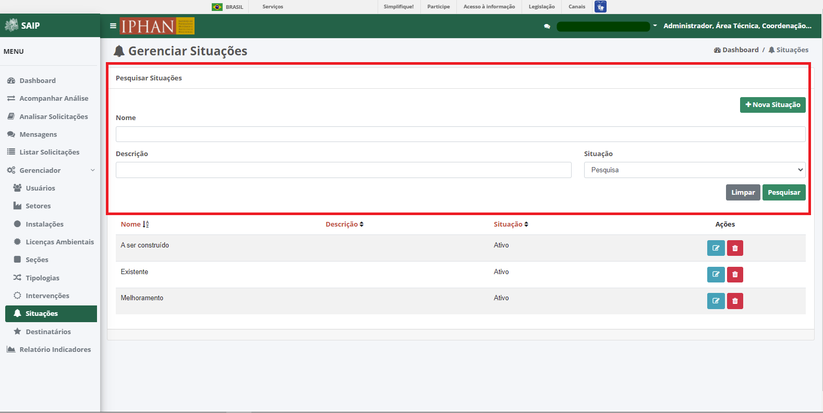Click the Acompanhar Análise arrows icon

click(x=11, y=98)
